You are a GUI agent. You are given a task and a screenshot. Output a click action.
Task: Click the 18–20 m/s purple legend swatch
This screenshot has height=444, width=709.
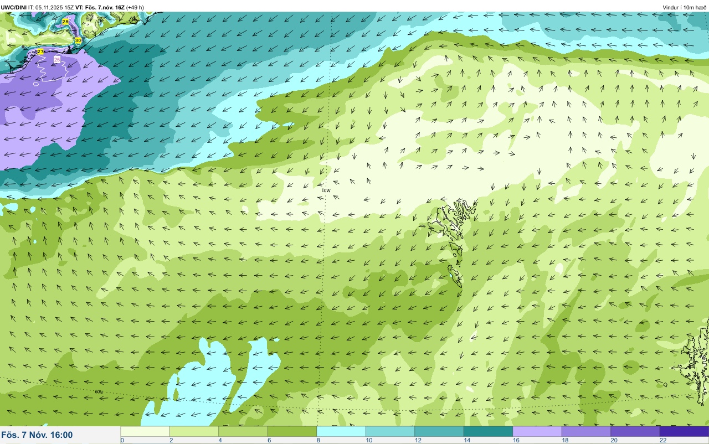click(586, 431)
